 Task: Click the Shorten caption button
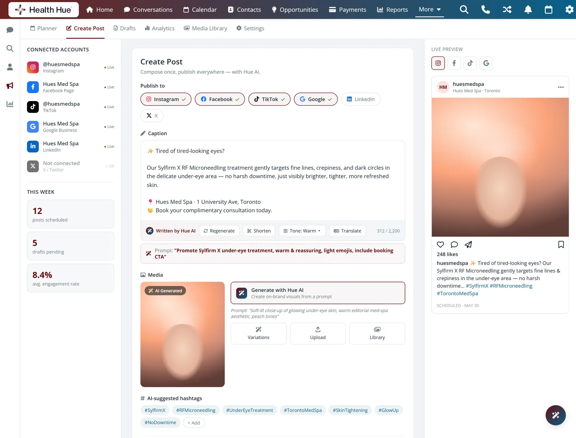(x=259, y=231)
